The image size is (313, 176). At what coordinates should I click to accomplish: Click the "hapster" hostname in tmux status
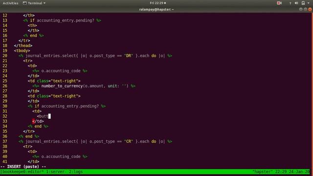pos(262,172)
